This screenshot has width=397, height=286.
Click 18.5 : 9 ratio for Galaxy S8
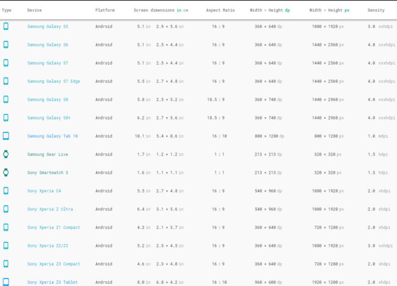tap(216, 99)
